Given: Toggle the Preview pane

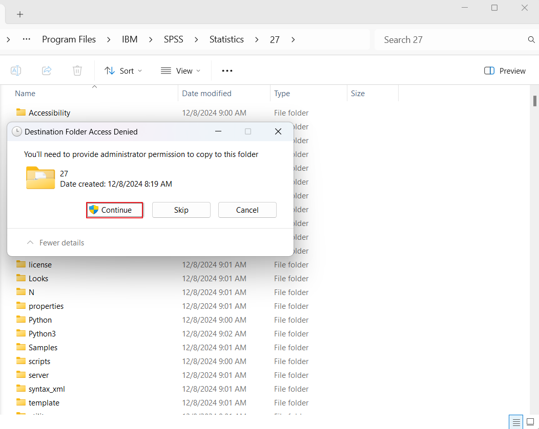Looking at the screenshot, I should (x=505, y=71).
